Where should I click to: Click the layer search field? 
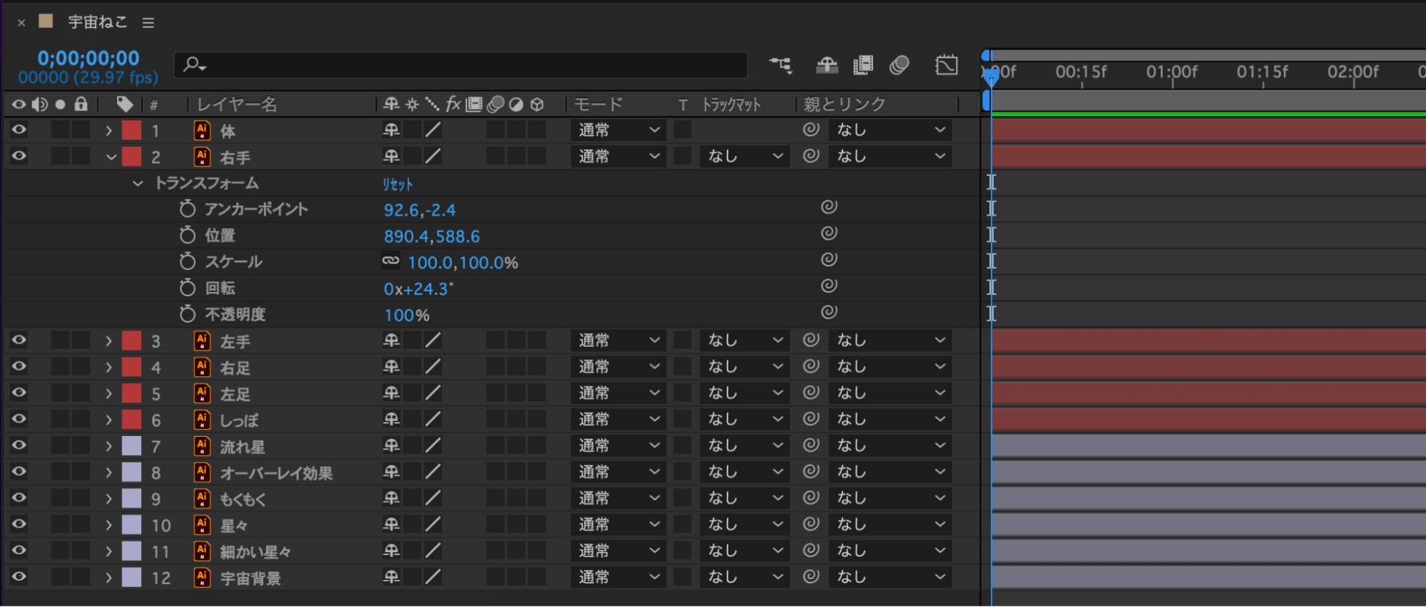(461, 65)
